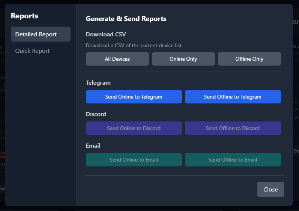Screen dimensions: 299x211
Task: Click the green value behind the dialog
Action: click(296, 47)
